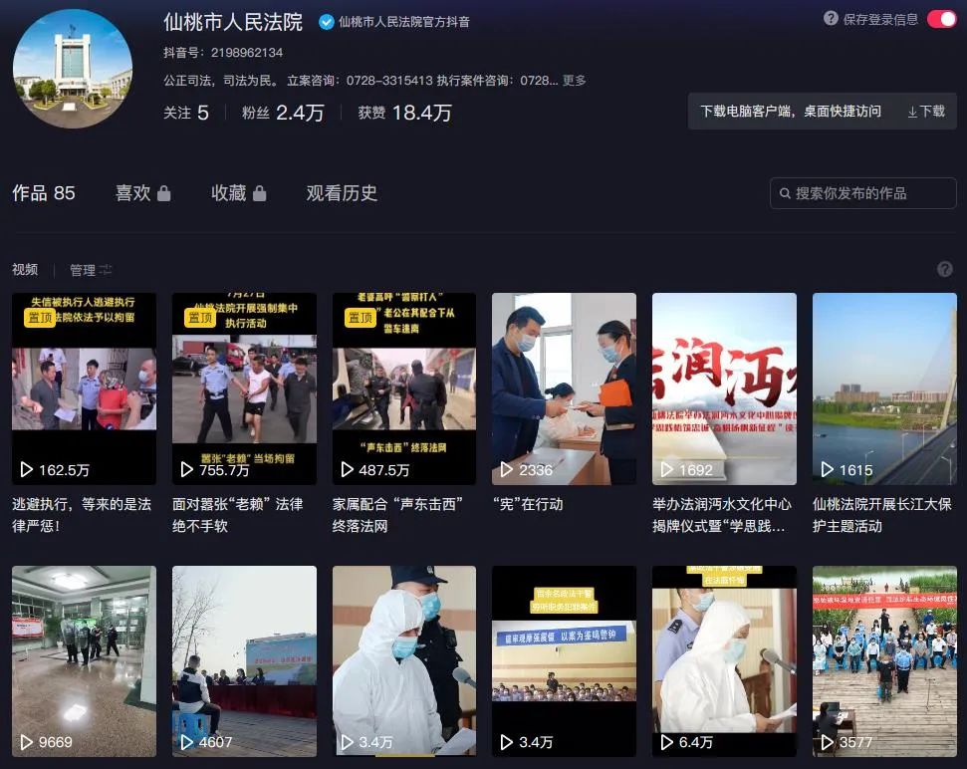Click the 获赞 18.4万 stat

point(404,113)
